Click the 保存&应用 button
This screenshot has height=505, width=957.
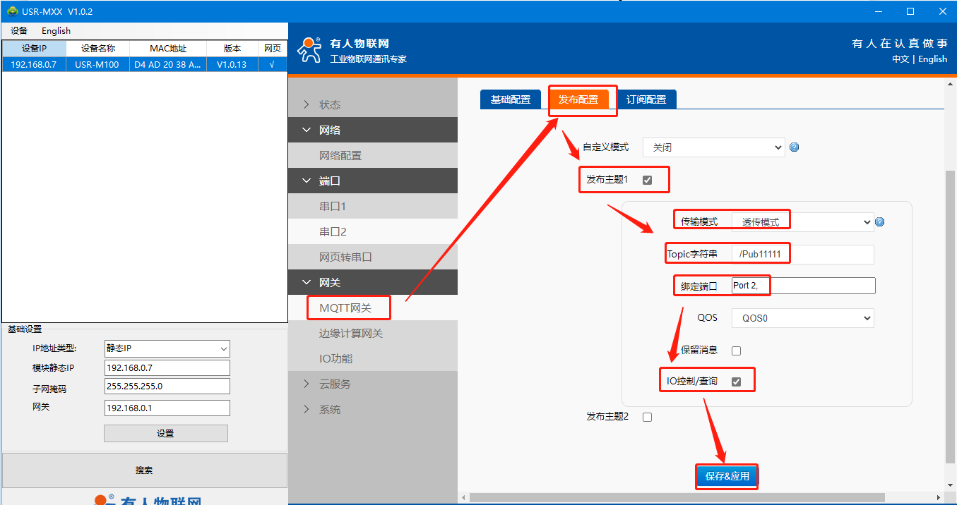[727, 476]
